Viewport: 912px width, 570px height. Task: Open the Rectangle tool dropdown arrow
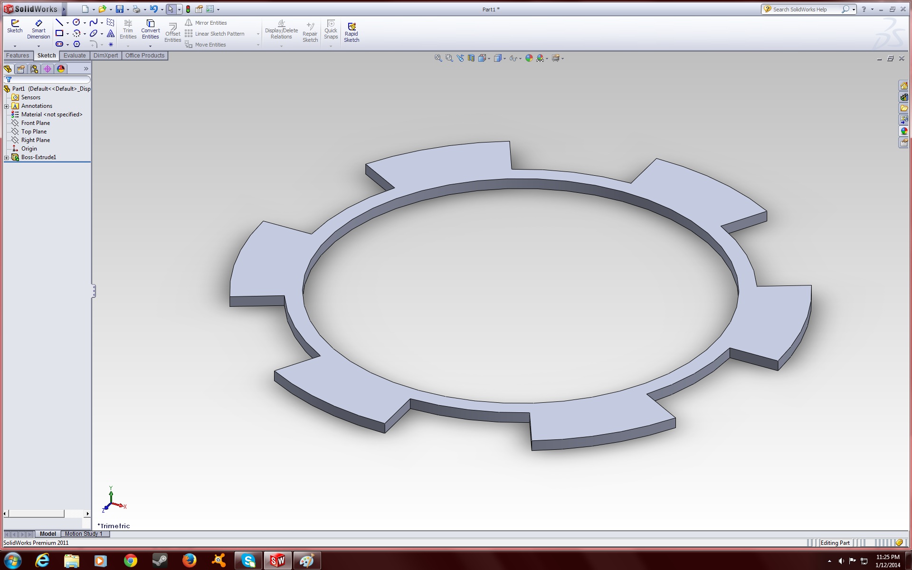(x=67, y=34)
